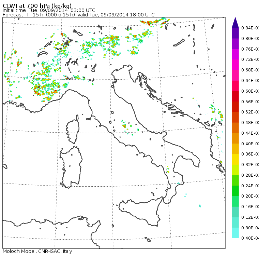
Task: Click the 0.16E-03 color bar label
Action: pyautogui.click(x=250, y=207)
